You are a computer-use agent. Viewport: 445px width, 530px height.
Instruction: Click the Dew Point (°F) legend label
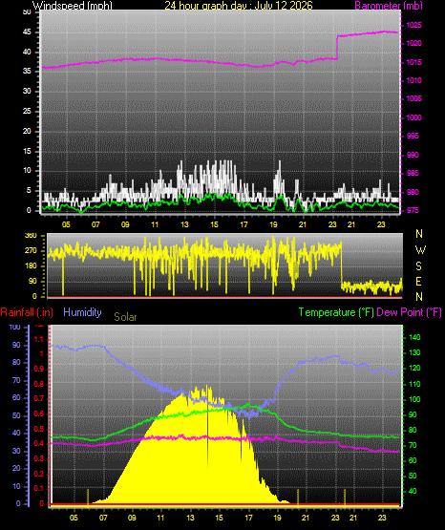pyautogui.click(x=409, y=312)
